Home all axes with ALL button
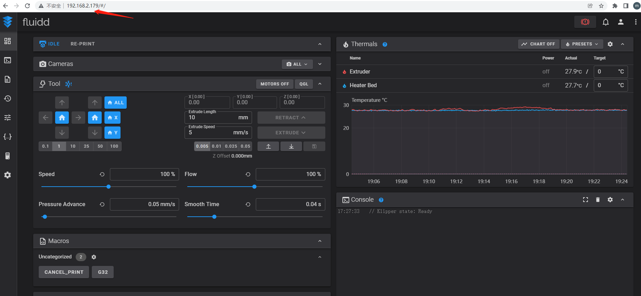The width and height of the screenshot is (641, 296). tap(115, 103)
